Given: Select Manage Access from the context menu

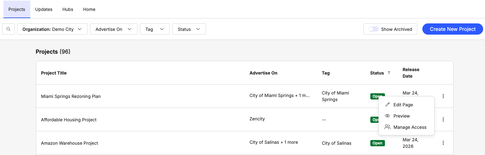Looking at the screenshot, I should click(410, 127).
